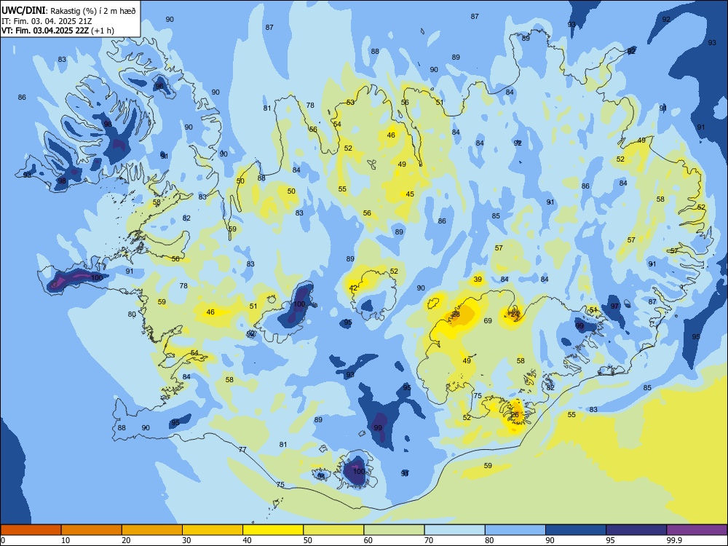Image resolution: width=728 pixels, height=546 pixels.
Task: Click the navy 95–99.9 legend swatch
Action: (636, 530)
